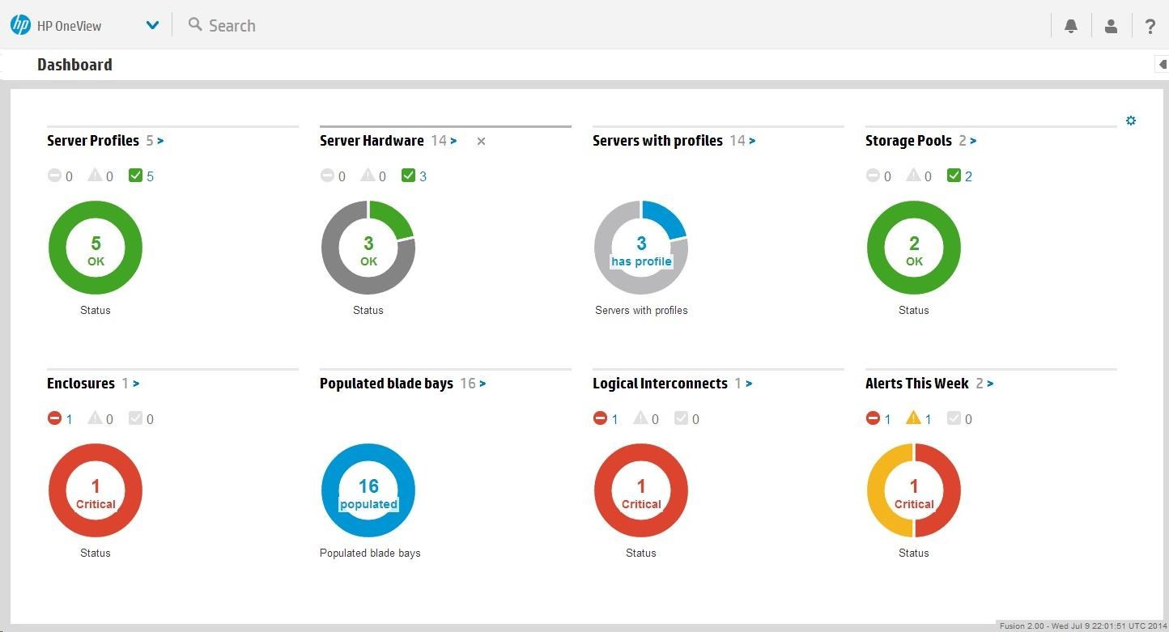This screenshot has height=632, width=1169.
Task: Click the HP logo icon
Action: click(x=20, y=25)
